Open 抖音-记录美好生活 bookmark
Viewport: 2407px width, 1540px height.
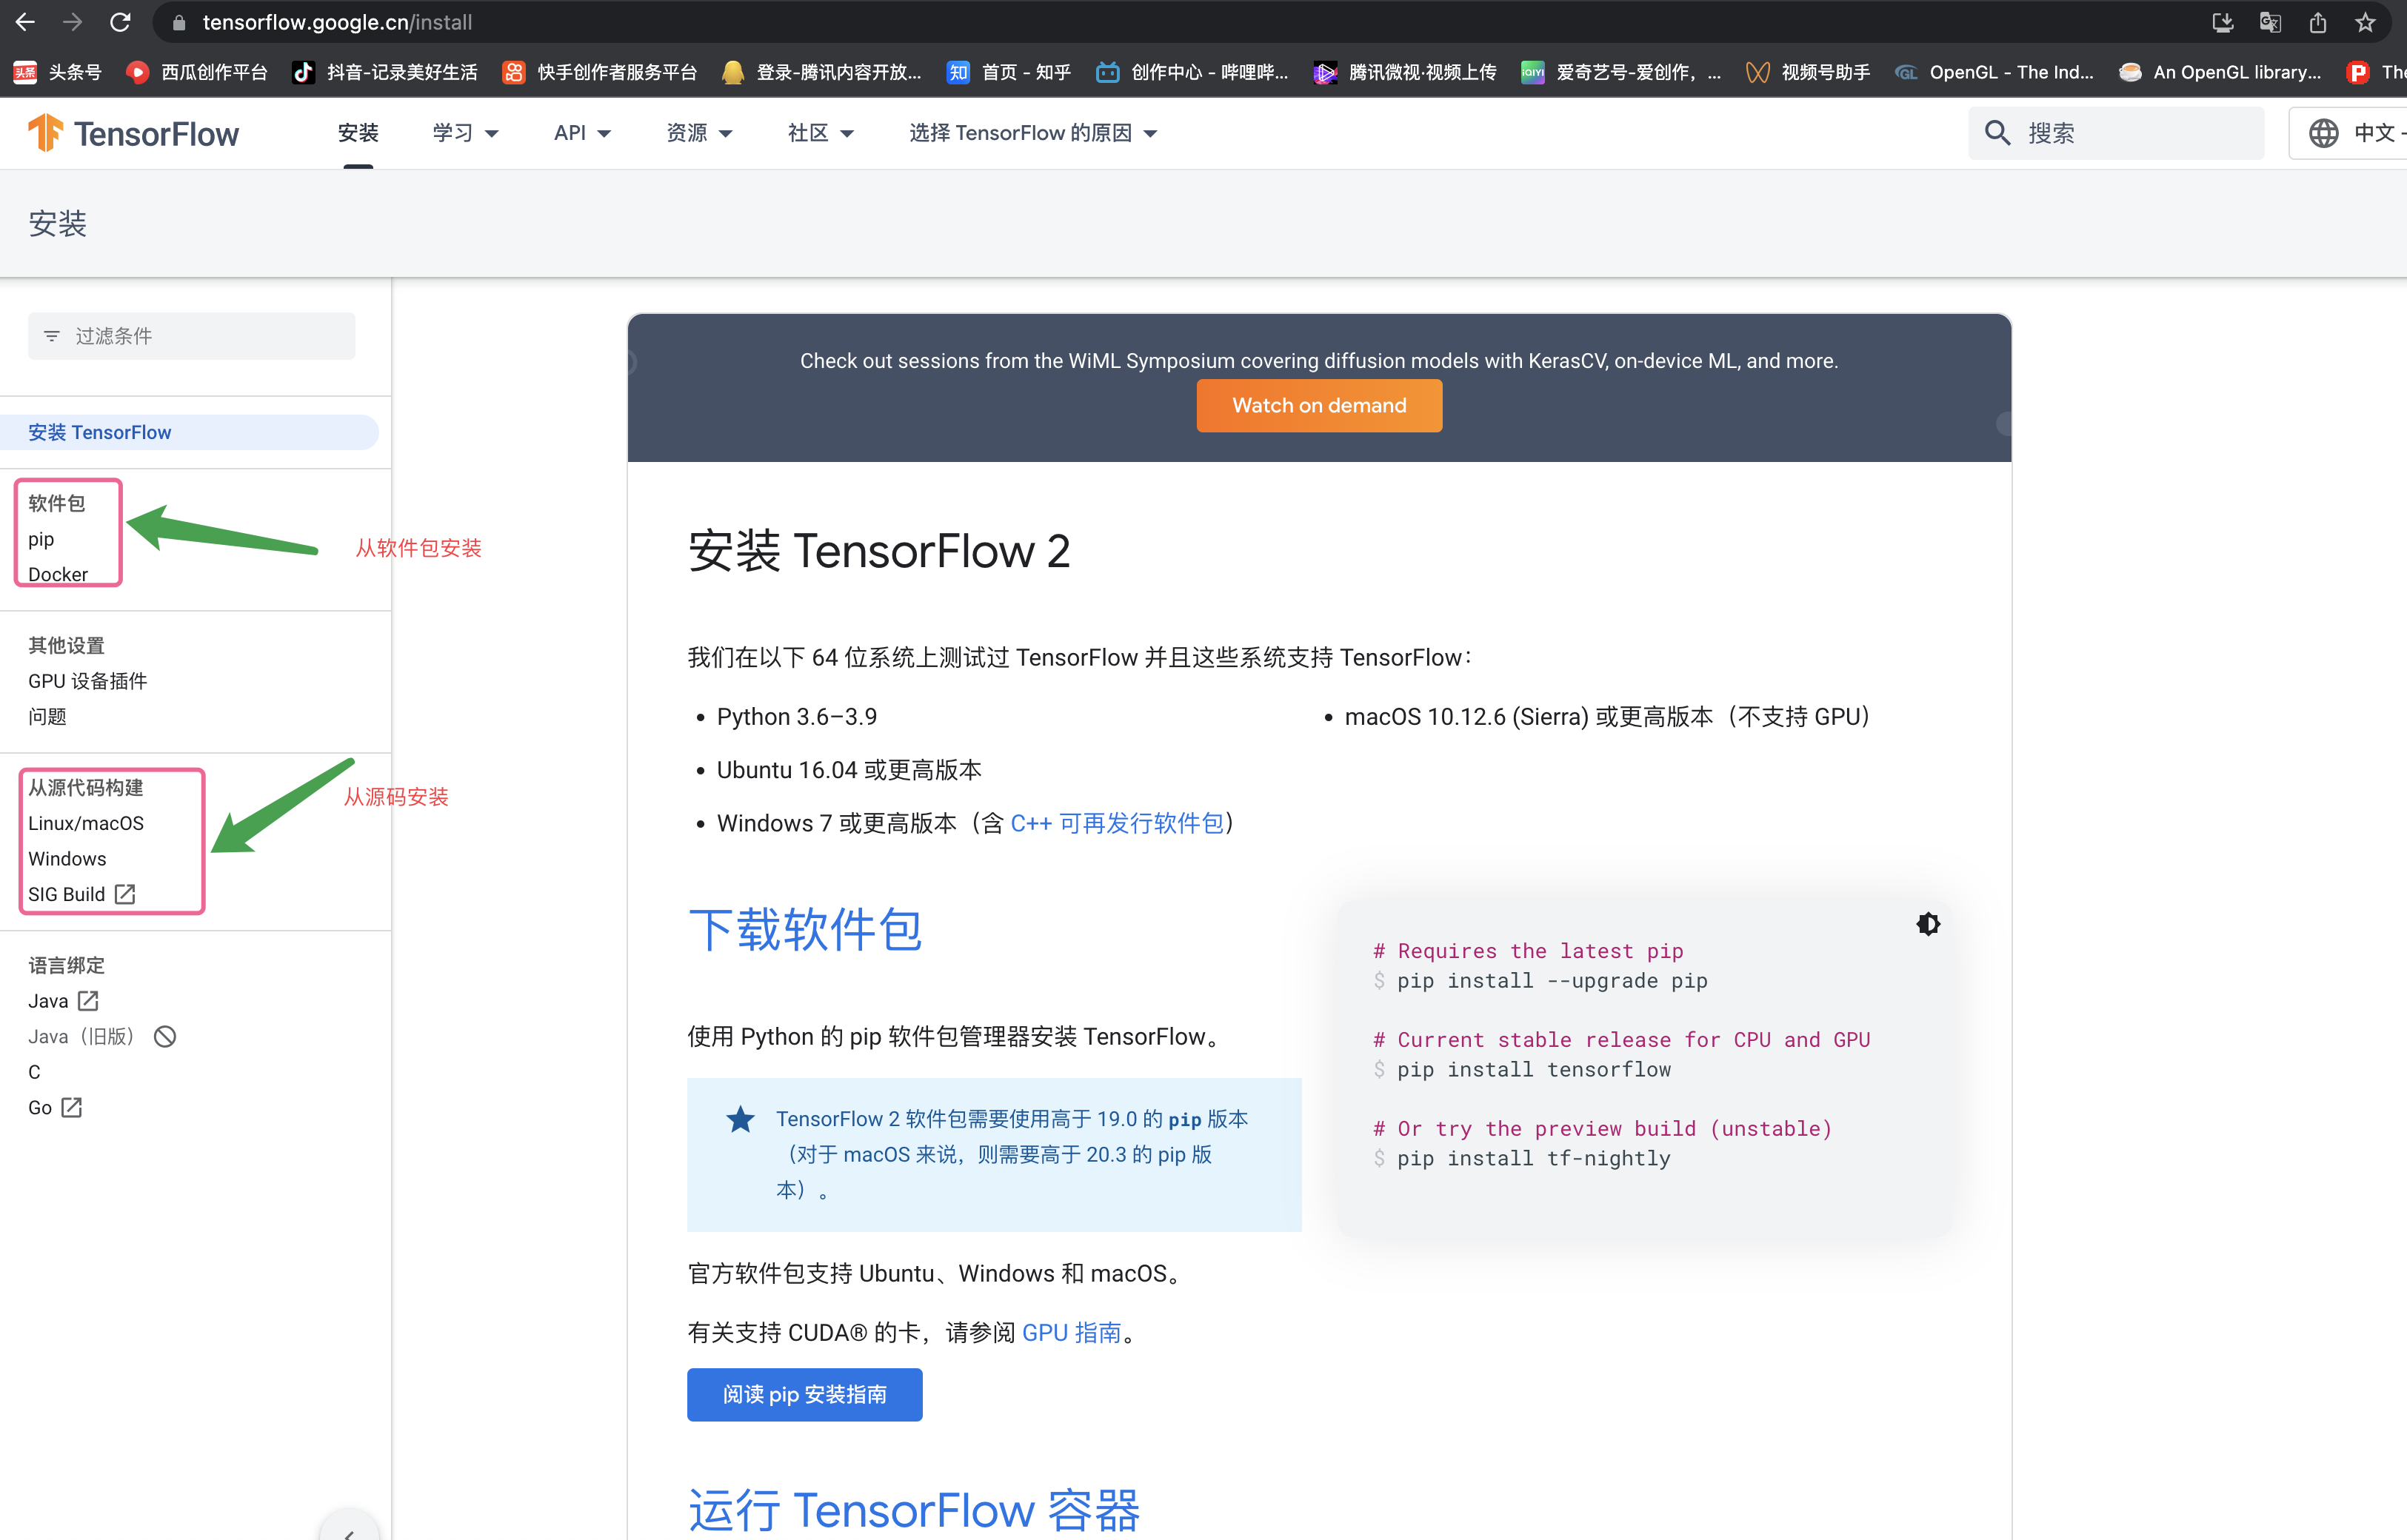click(x=385, y=72)
